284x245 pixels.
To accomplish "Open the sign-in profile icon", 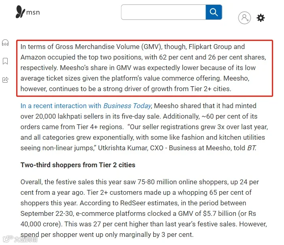I will [244, 18].
